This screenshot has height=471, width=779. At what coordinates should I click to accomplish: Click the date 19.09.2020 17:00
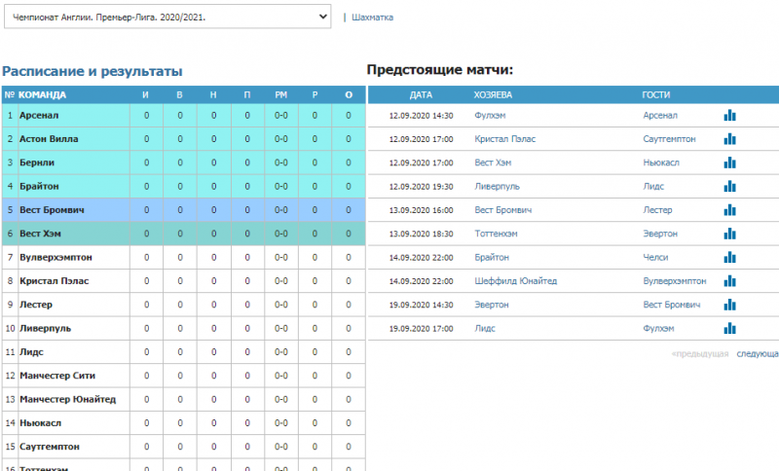point(421,329)
